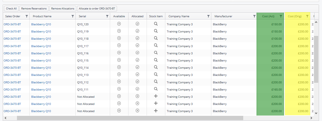Open Sales Order column filter
Viewport: 322px width, 121px height.
coord(27,16)
